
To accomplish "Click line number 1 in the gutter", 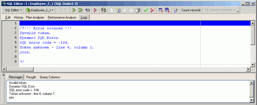I will tap(16, 23).
